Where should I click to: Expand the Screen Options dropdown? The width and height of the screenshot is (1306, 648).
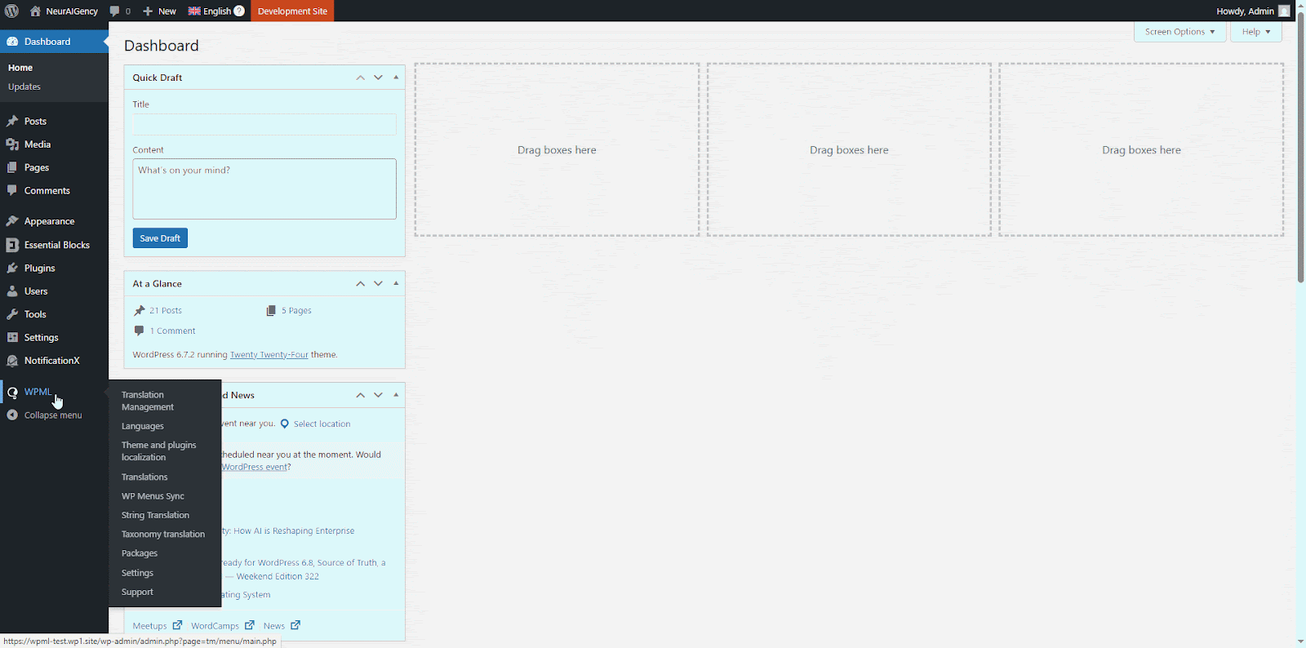point(1179,32)
